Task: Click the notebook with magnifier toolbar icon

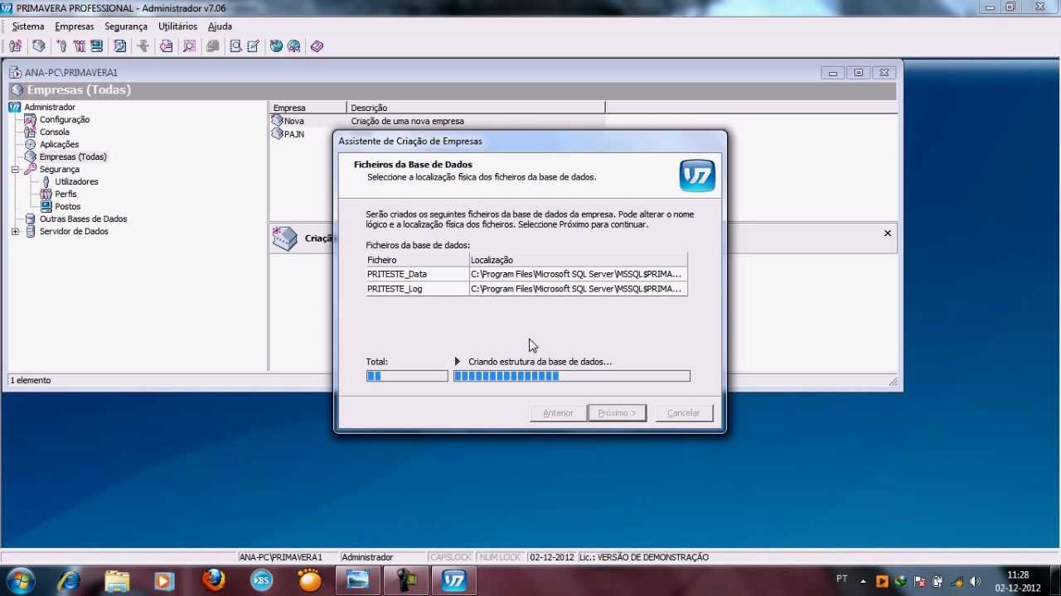Action: [x=236, y=46]
